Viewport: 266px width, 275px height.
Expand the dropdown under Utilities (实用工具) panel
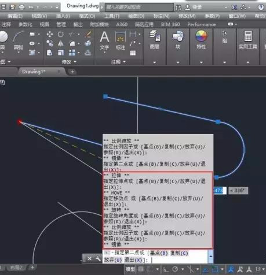tap(248, 62)
